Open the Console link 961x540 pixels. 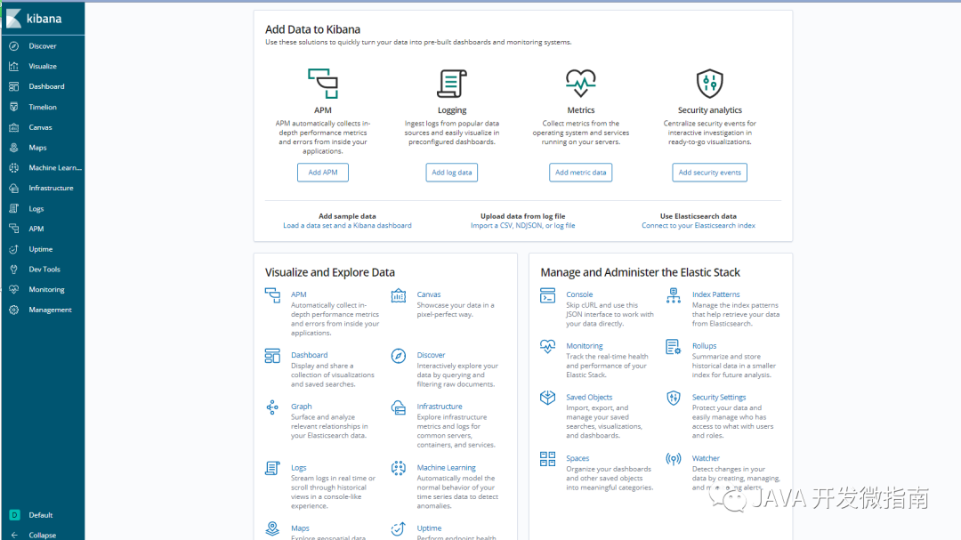click(579, 294)
